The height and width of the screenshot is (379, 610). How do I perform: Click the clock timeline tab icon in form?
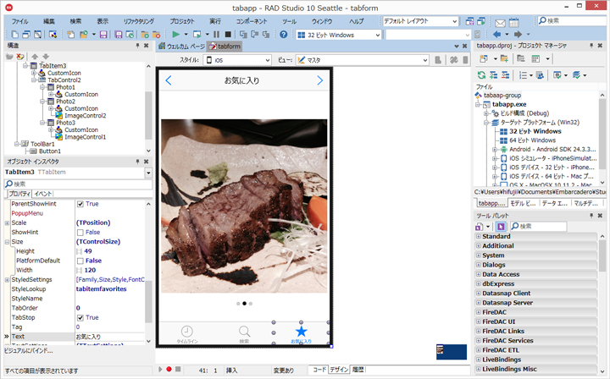[x=187, y=332]
